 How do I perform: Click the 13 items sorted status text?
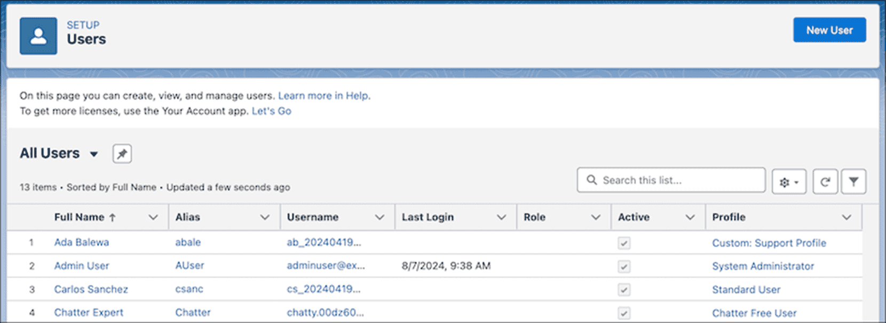155,188
